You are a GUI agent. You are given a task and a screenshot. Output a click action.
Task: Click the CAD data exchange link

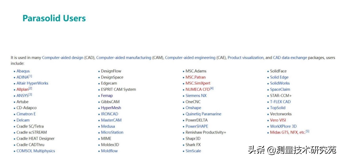point(290,57)
